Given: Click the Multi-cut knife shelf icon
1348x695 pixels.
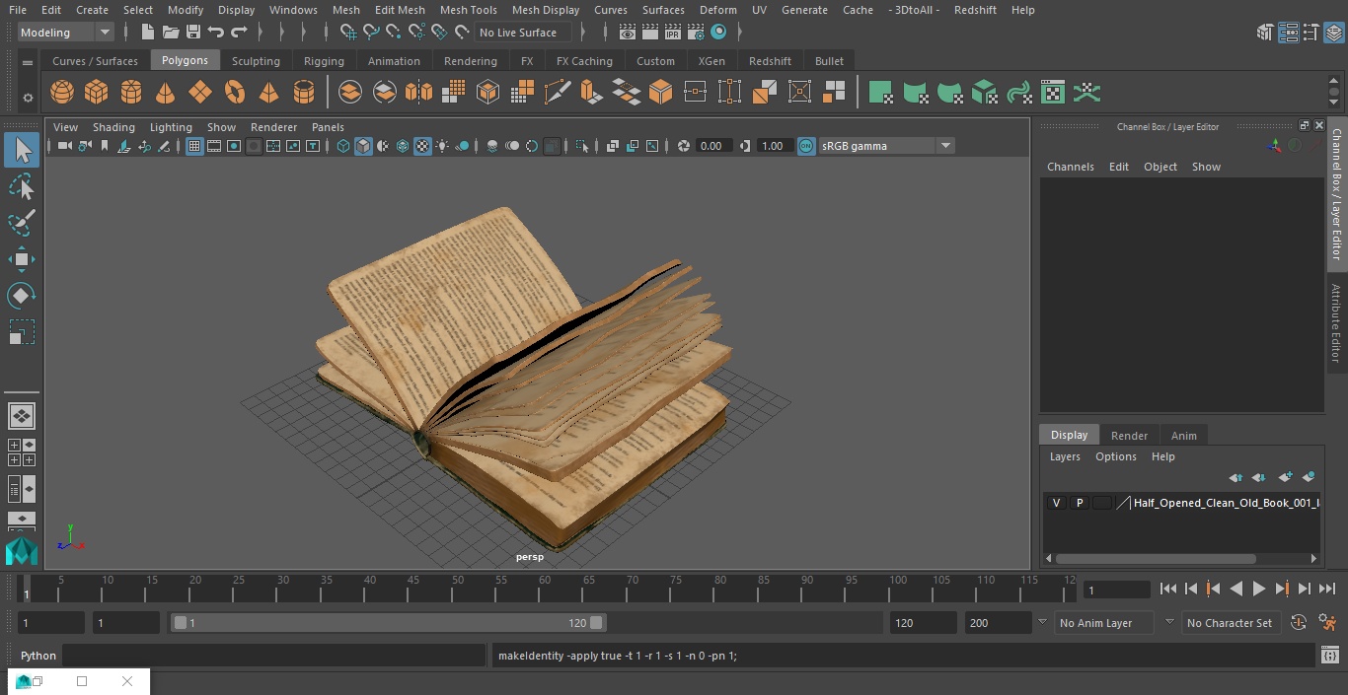Looking at the screenshot, I should (558, 93).
